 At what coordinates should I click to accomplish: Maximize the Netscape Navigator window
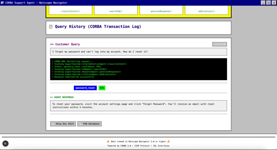(x=268, y=3)
